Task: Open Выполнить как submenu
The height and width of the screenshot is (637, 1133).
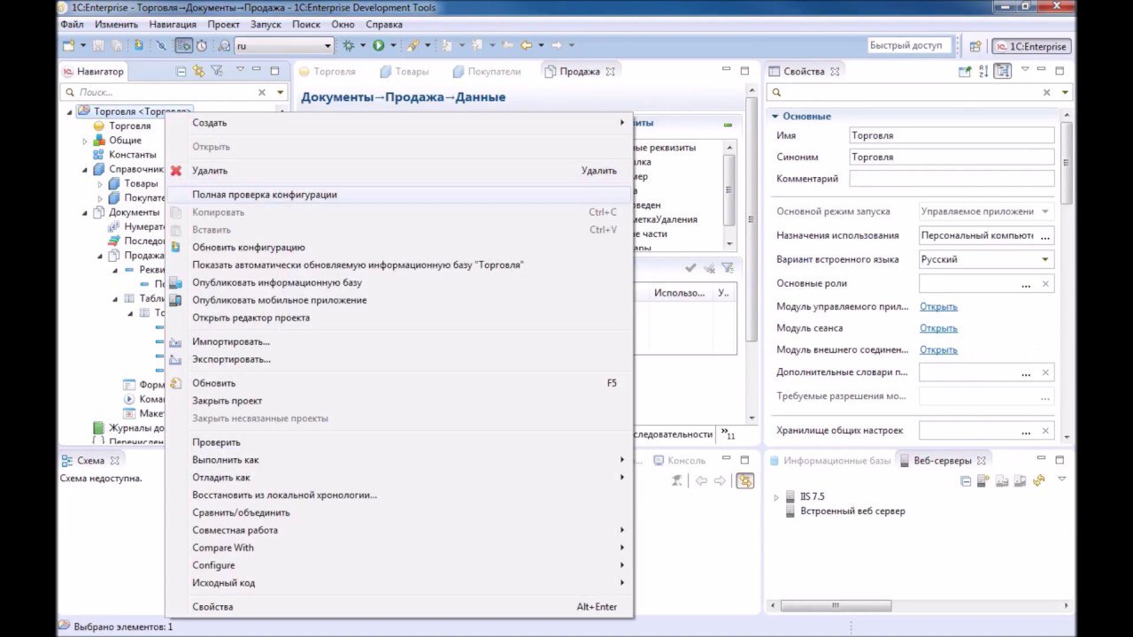Action: [x=398, y=460]
